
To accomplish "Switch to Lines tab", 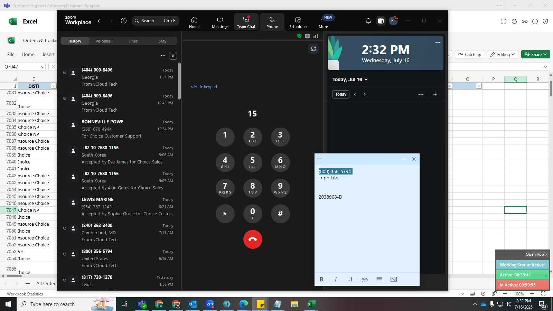I will tap(133, 41).
